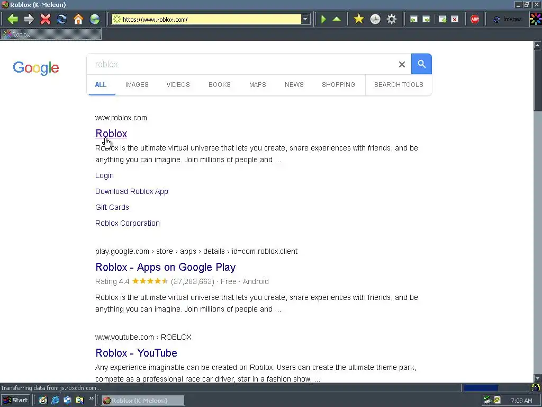
Task: Switch to the MAPS tab
Action: tap(258, 84)
